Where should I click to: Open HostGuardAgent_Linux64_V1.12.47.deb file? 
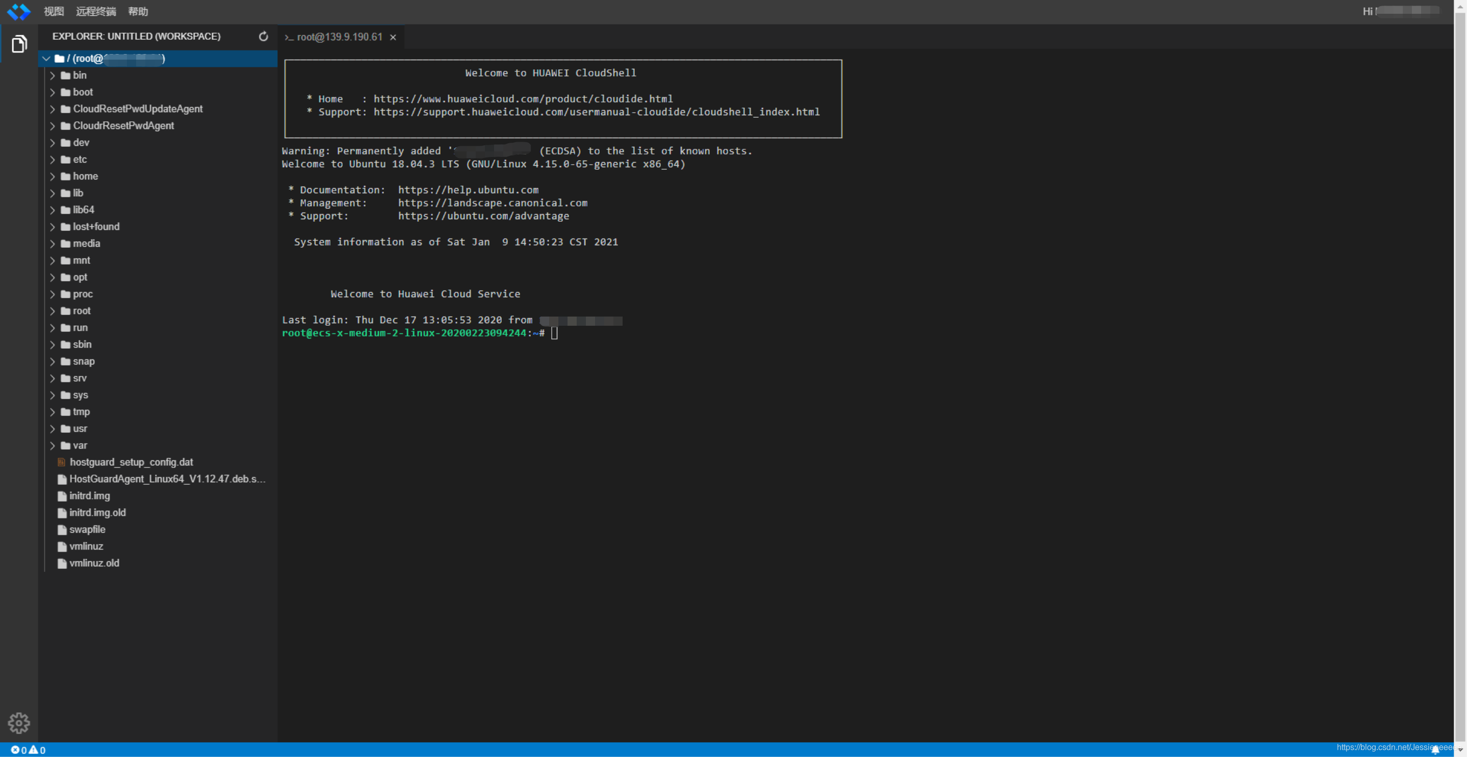click(x=158, y=479)
